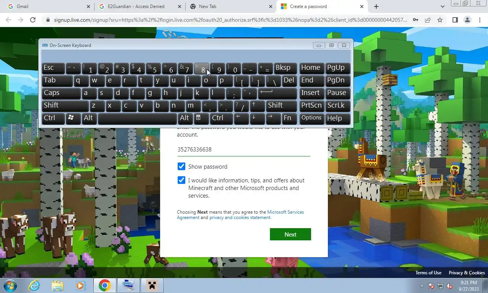This screenshot has height=293, width=488.
Task: Open the Minecraft creeper taskbar icon
Action: coord(152,285)
